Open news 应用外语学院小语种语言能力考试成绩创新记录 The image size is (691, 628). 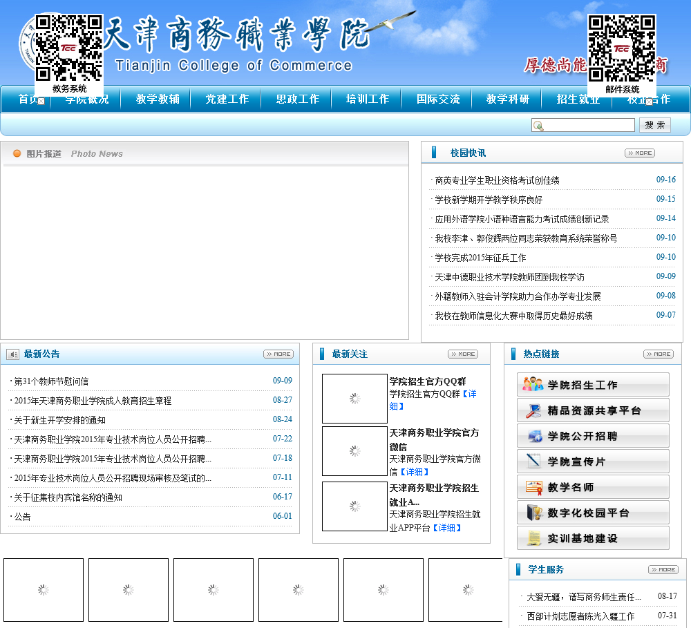[x=522, y=219]
